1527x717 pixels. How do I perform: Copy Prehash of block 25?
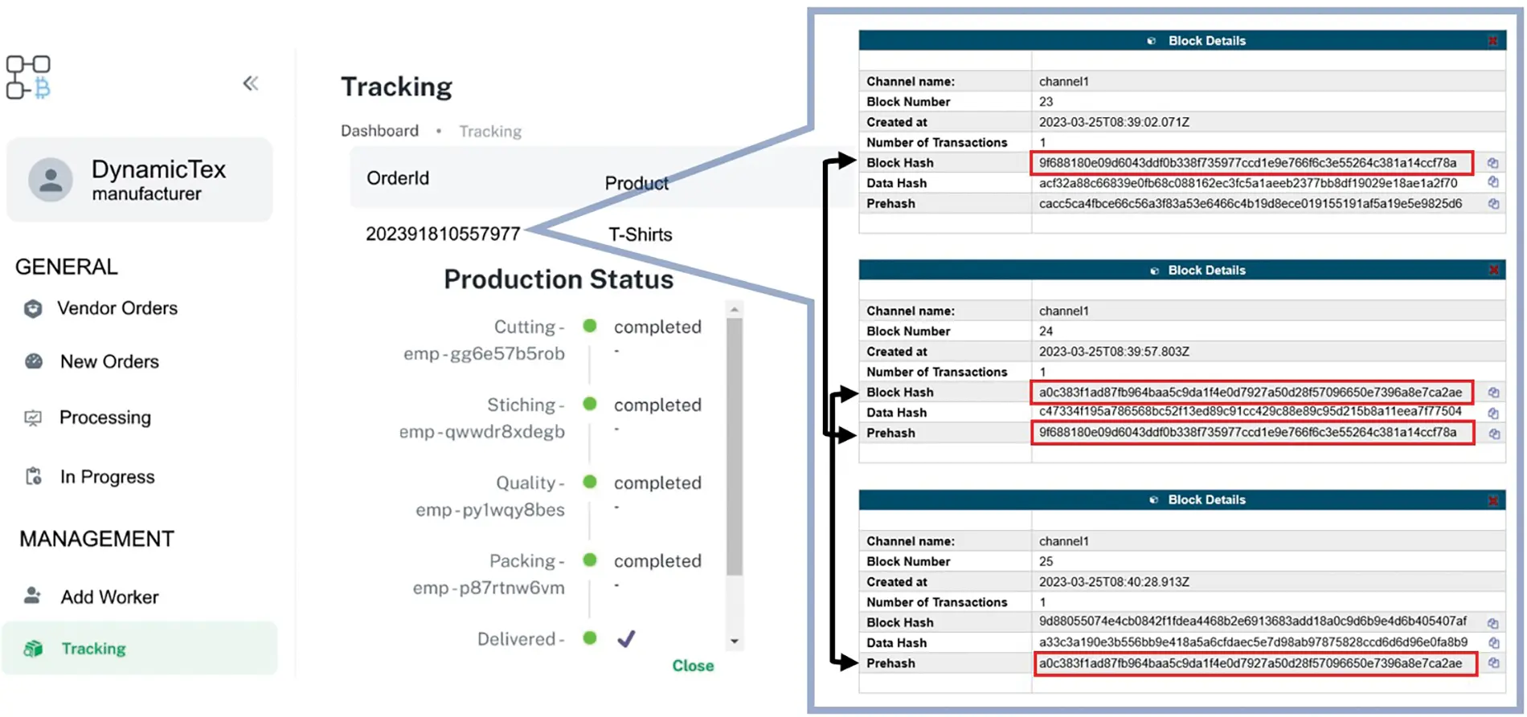1493,663
